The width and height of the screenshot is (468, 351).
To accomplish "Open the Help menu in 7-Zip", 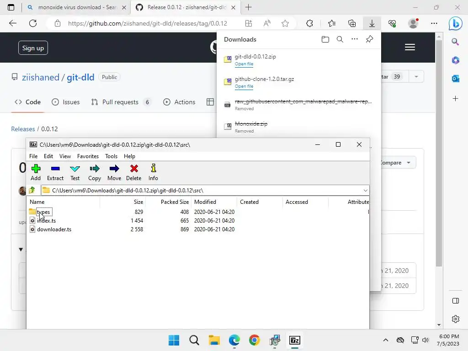I will coord(129,156).
